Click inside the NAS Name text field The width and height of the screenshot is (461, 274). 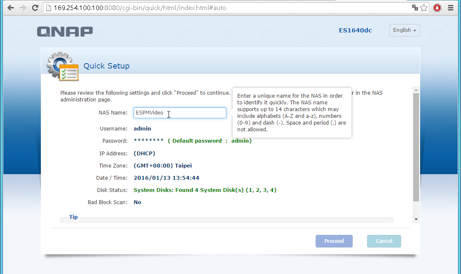click(x=180, y=113)
